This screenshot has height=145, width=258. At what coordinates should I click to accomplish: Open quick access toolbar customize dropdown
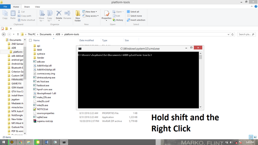click(x=11, y=29)
